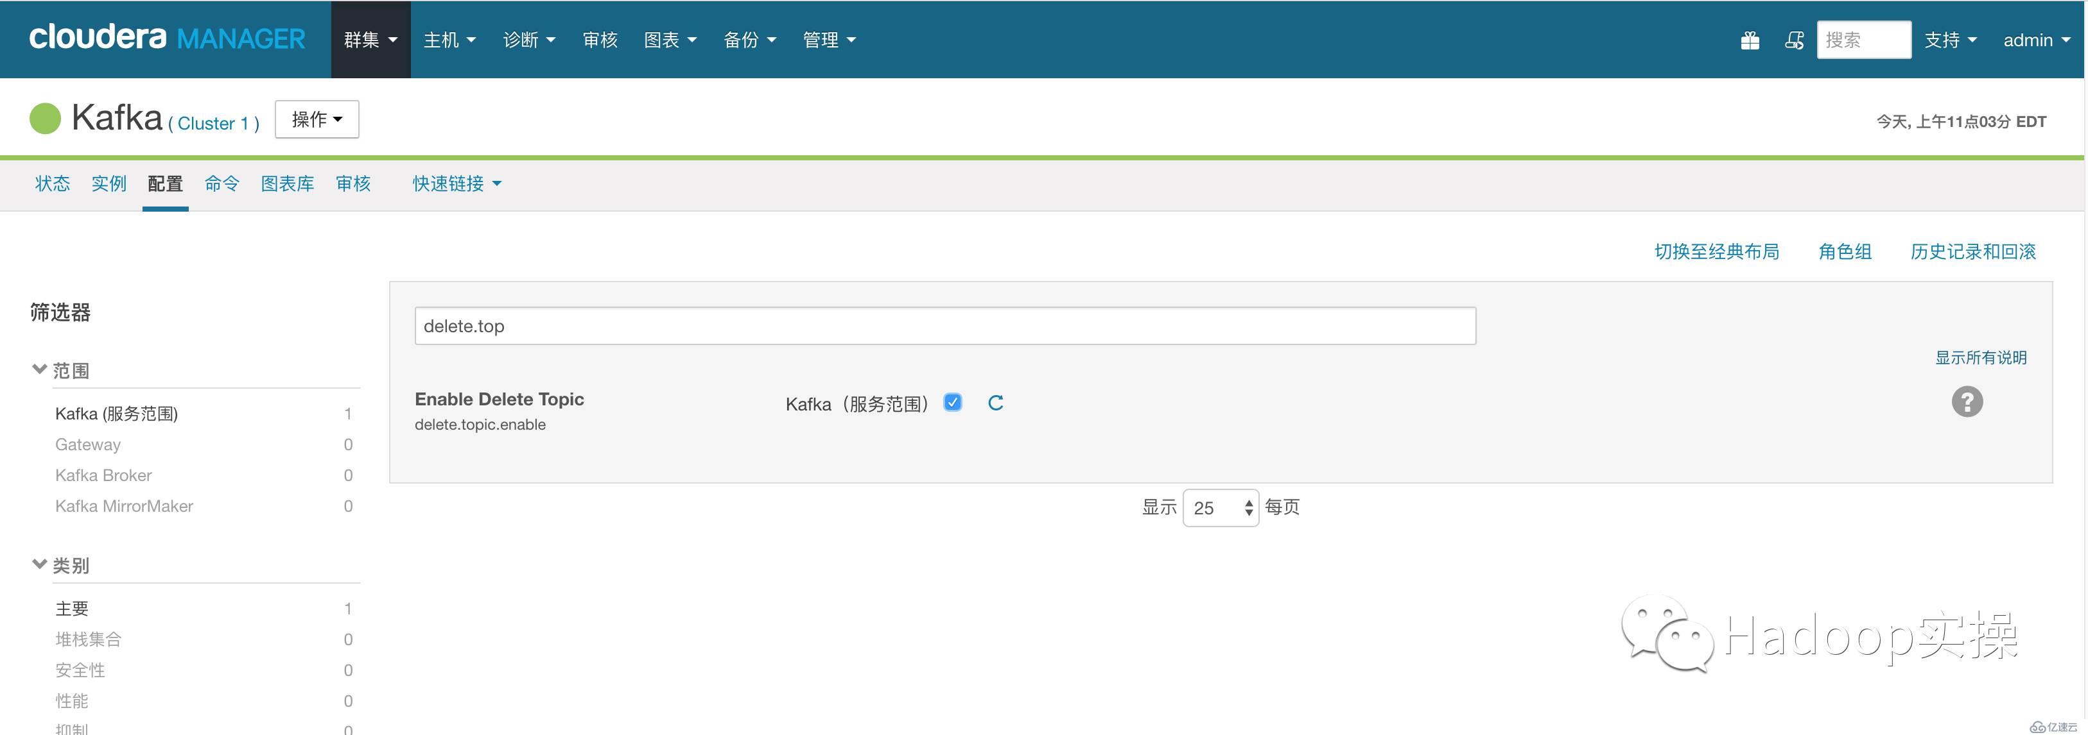Go to the 审核 top navigation item

[x=600, y=40]
